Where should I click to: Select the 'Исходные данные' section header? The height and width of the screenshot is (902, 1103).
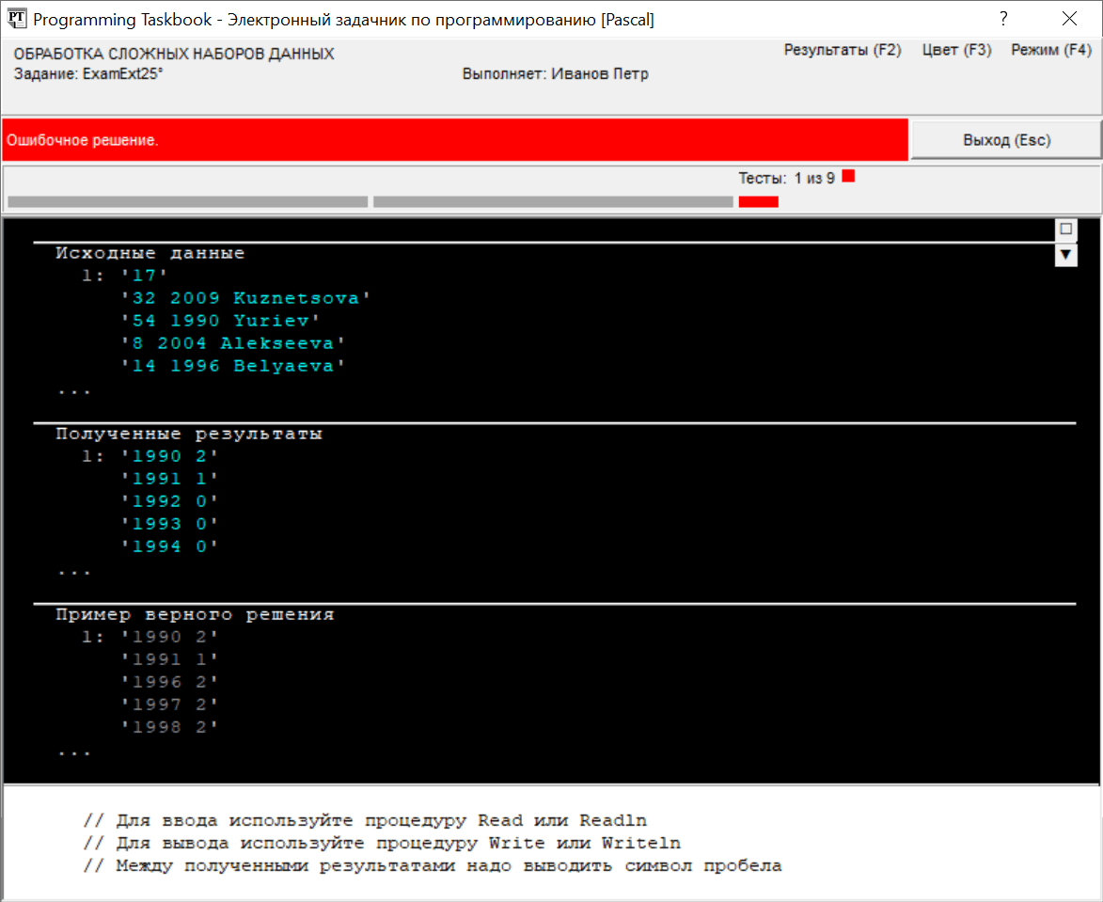pyautogui.click(x=150, y=253)
